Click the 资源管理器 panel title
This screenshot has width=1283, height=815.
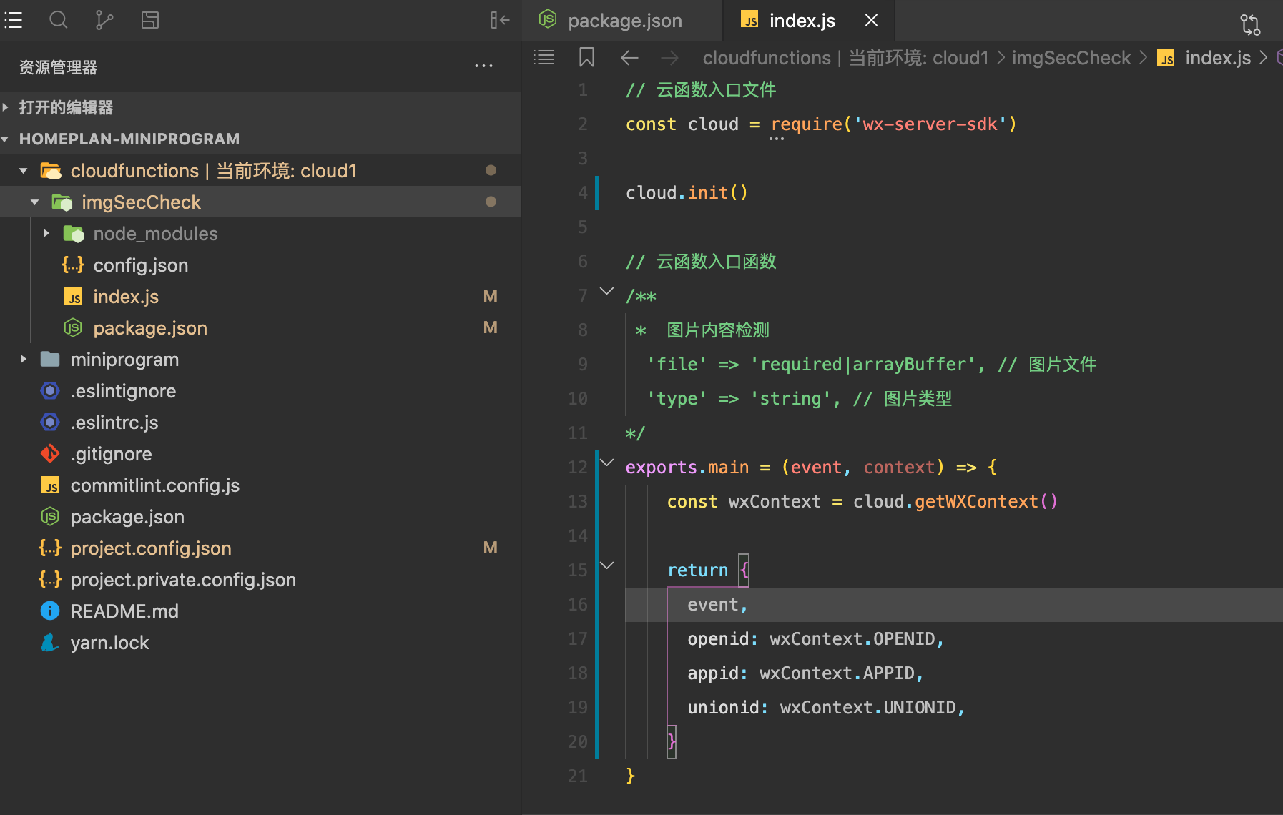(x=58, y=67)
